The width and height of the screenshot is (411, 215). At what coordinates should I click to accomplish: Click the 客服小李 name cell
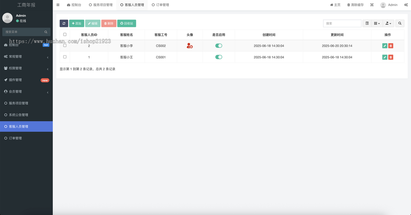tap(126, 46)
